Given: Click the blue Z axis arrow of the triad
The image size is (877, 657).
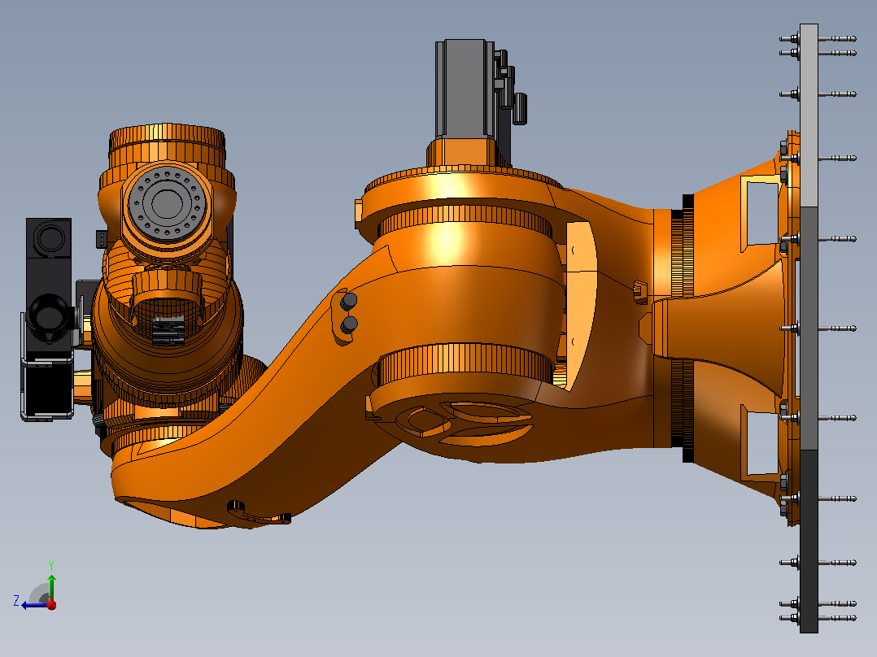Looking at the screenshot, I should pos(35,605).
